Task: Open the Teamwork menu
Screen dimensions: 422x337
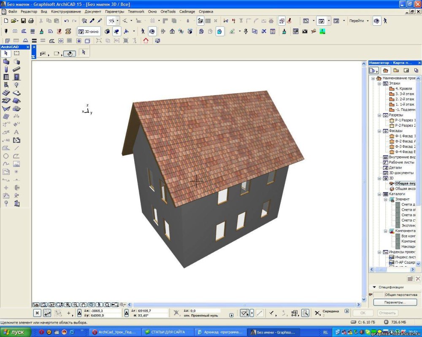Action: click(x=135, y=11)
